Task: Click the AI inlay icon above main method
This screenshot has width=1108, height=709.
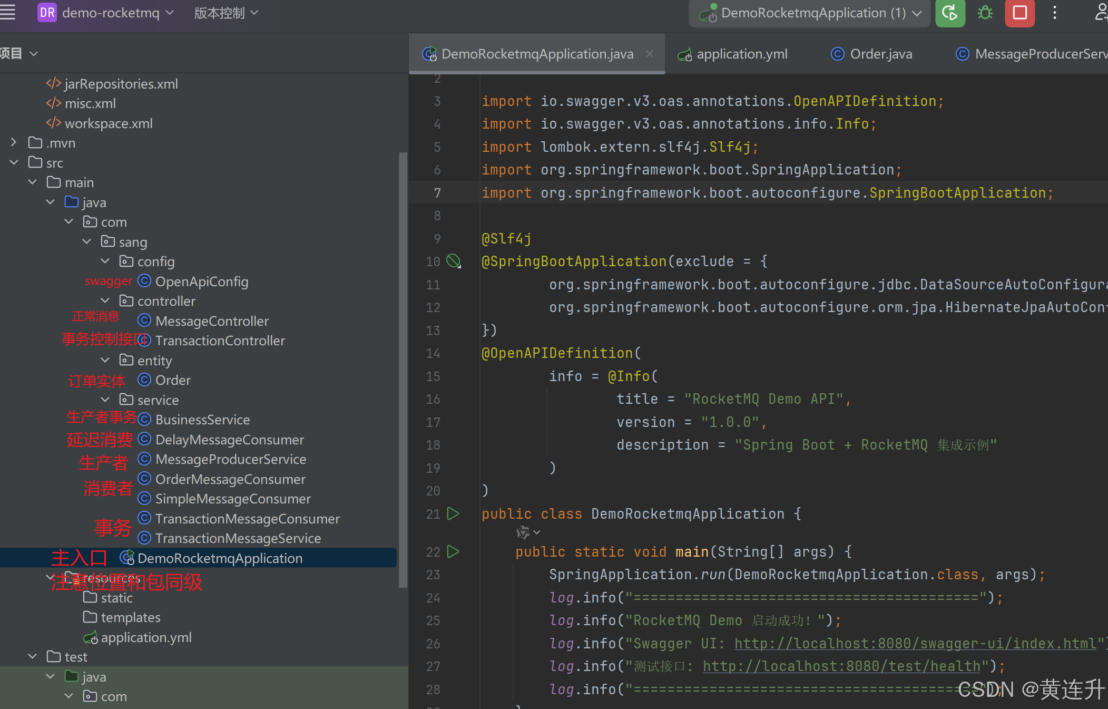Action: (x=523, y=532)
